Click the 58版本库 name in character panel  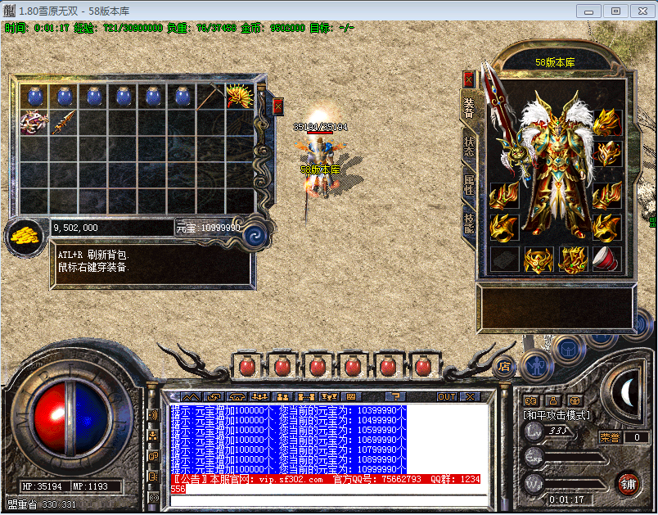point(555,62)
